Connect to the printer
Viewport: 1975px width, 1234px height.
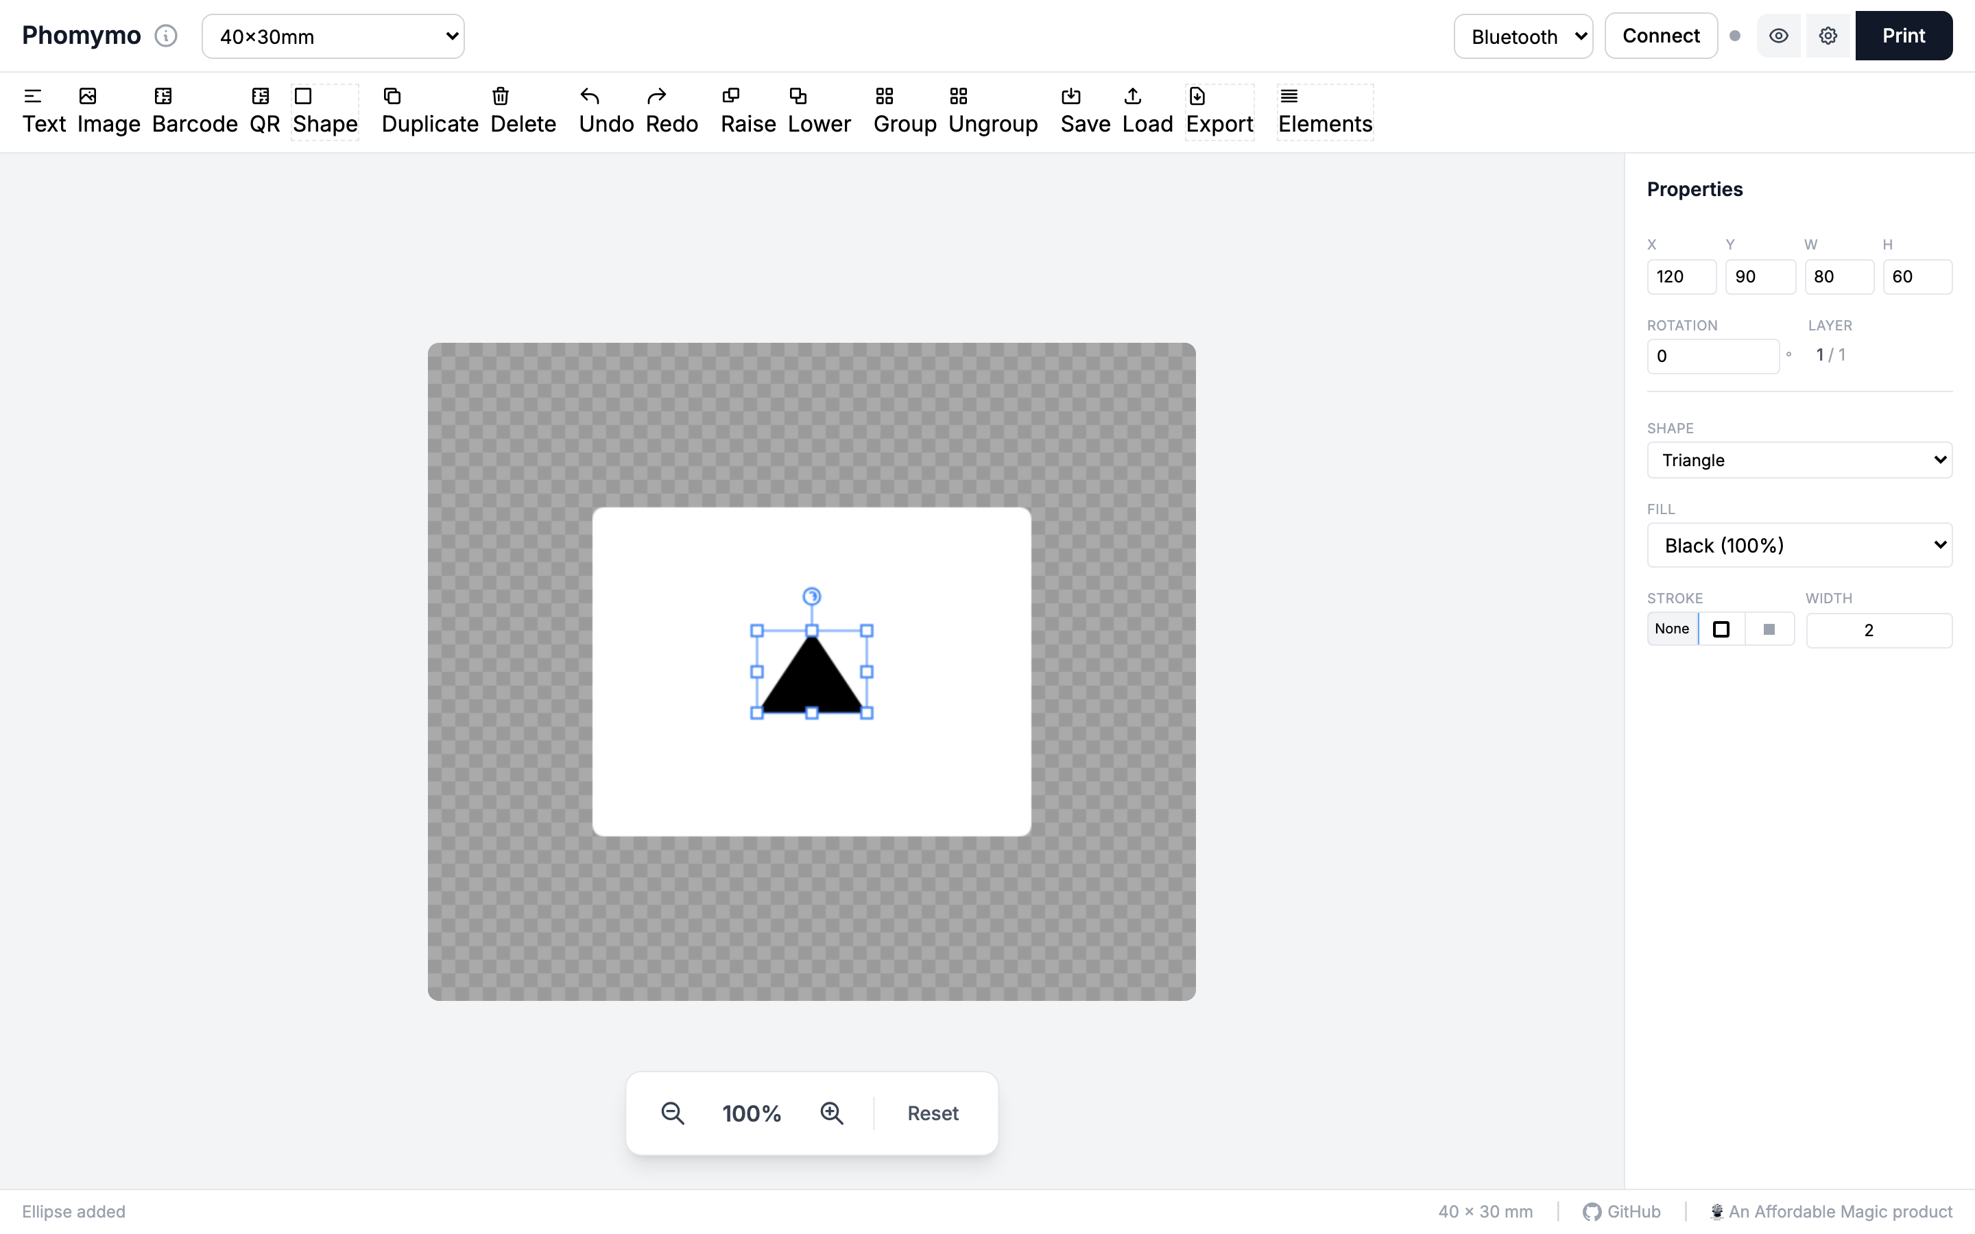coord(1661,35)
